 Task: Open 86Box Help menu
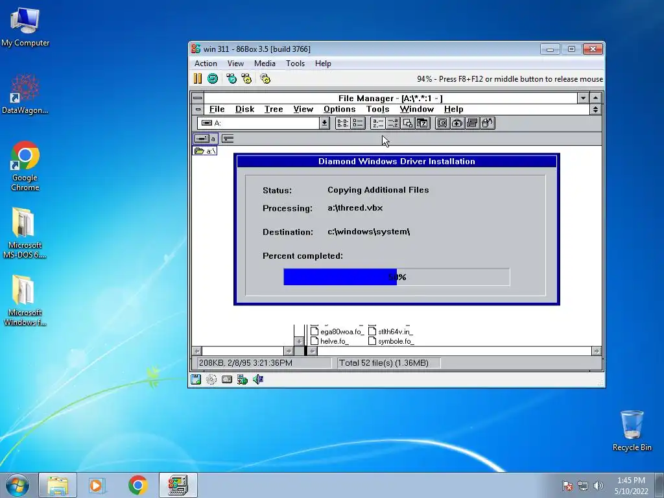(x=323, y=63)
